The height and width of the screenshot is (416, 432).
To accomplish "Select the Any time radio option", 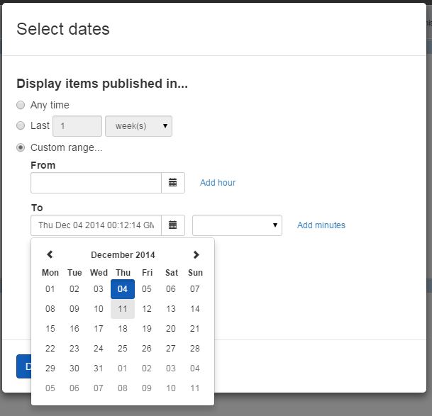I will pyautogui.click(x=21, y=105).
